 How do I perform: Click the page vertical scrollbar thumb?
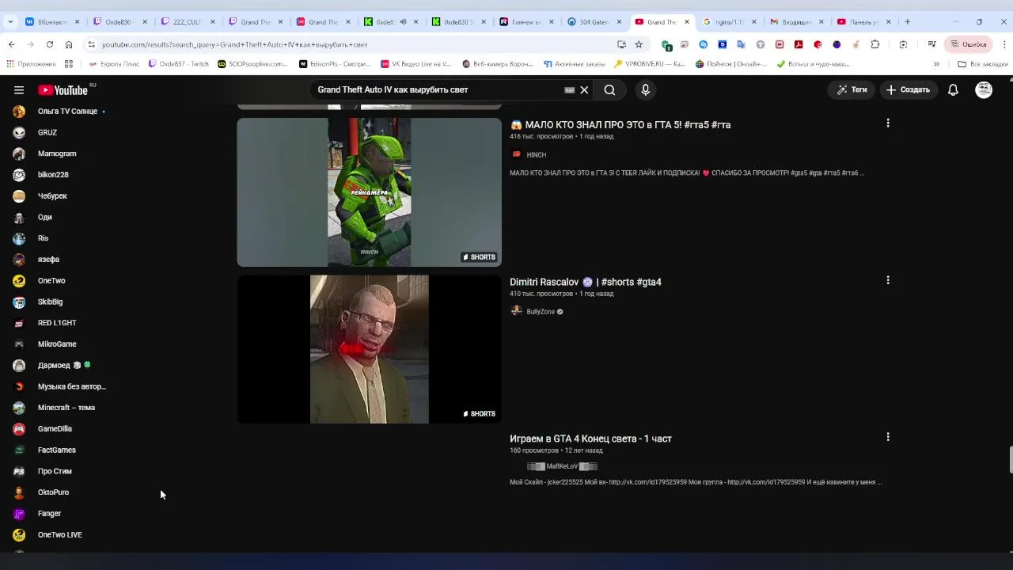click(x=1010, y=460)
